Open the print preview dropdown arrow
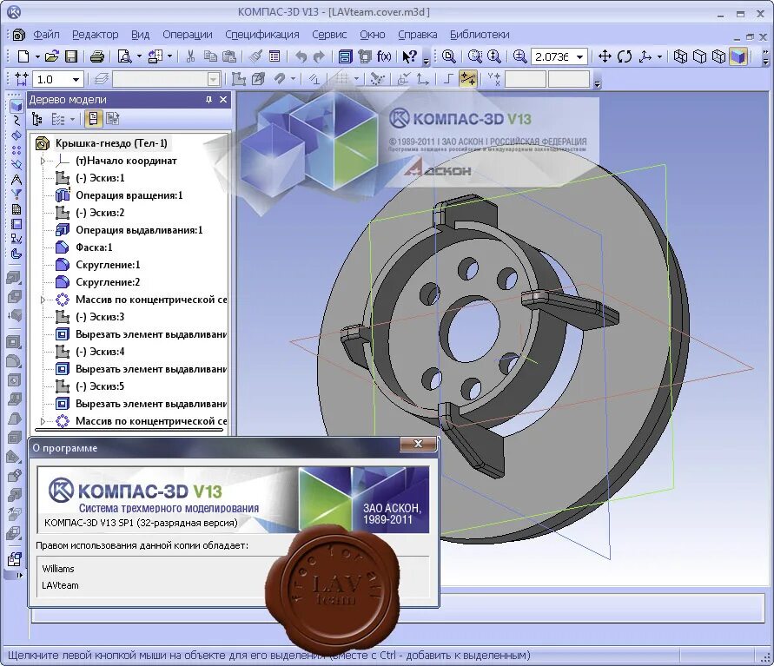Image resolution: width=774 pixels, height=666 pixels. [139, 56]
